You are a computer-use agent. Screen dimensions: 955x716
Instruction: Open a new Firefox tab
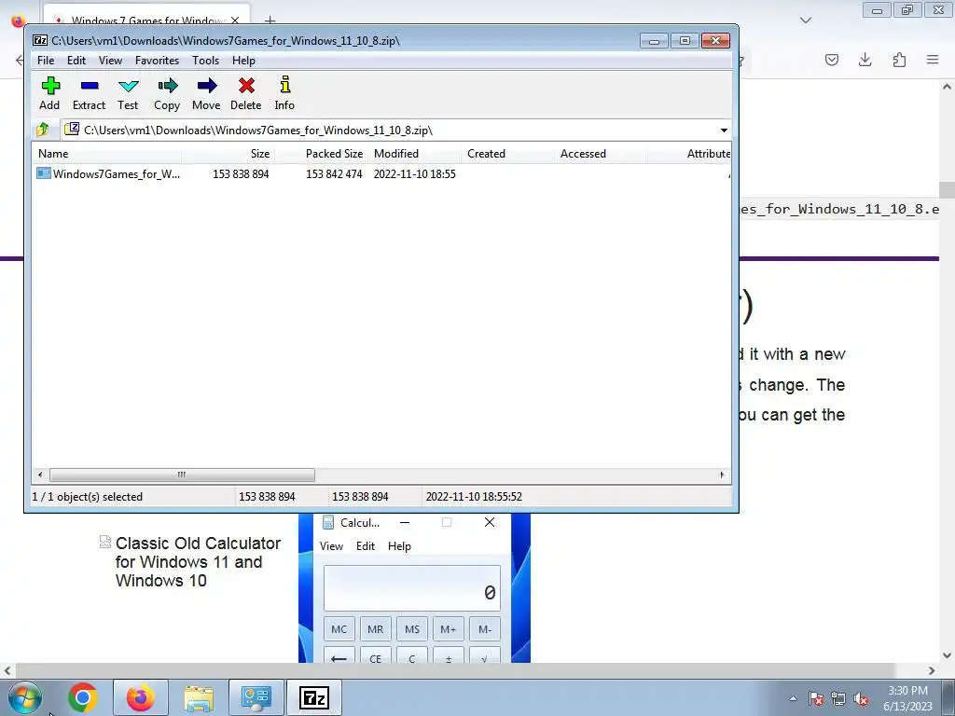click(x=270, y=21)
